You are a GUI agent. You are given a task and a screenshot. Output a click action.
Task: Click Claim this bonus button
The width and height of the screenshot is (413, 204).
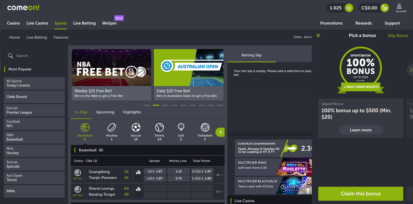tap(361, 194)
